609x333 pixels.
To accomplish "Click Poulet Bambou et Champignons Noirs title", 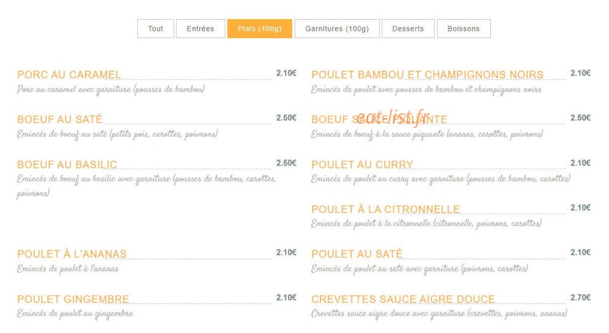I will 427,74.
